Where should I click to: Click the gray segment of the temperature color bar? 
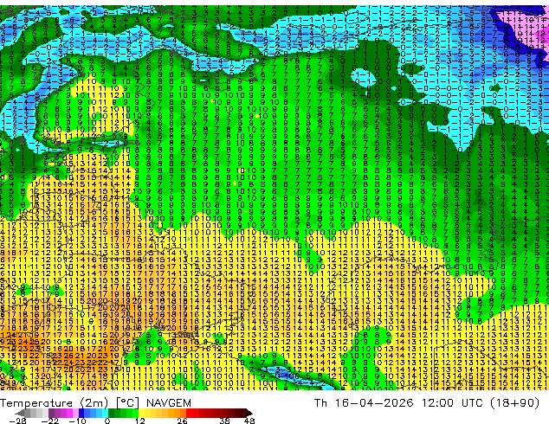click(x=33, y=413)
